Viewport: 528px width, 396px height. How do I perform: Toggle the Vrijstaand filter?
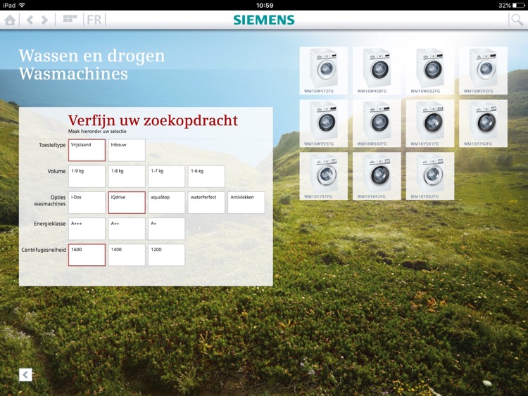pos(87,150)
